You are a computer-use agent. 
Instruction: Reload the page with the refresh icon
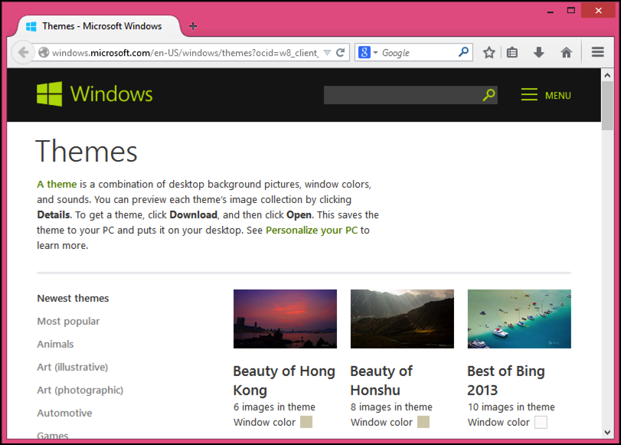(x=340, y=52)
